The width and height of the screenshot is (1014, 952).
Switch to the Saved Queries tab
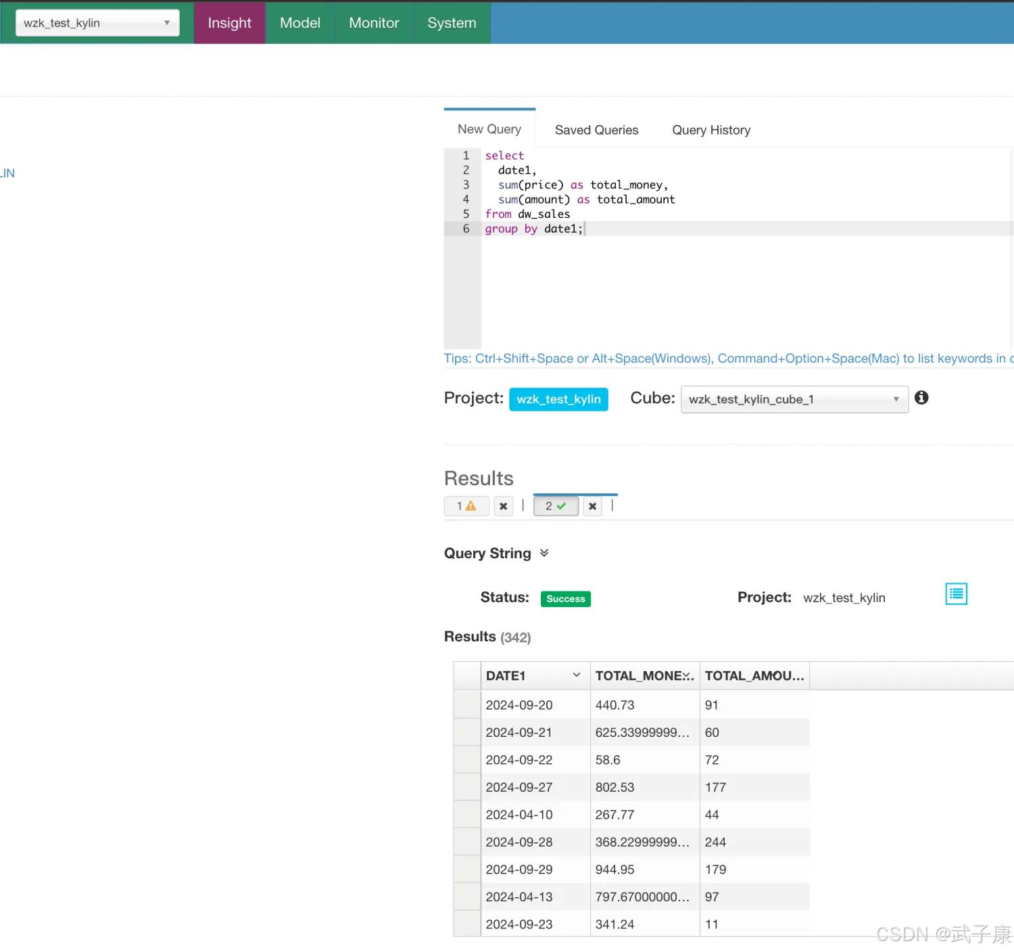pyautogui.click(x=596, y=130)
